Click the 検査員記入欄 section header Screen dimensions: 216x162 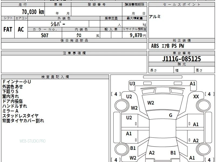[x=55, y=77]
